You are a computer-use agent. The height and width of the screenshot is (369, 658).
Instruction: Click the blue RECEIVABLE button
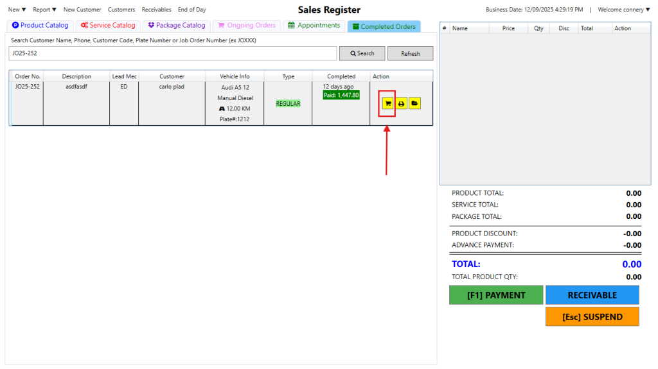click(592, 295)
